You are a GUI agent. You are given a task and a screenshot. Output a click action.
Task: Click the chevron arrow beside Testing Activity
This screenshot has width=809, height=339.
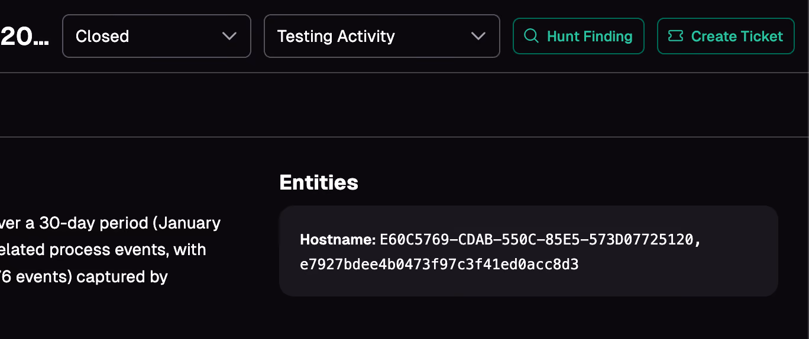pyautogui.click(x=478, y=36)
